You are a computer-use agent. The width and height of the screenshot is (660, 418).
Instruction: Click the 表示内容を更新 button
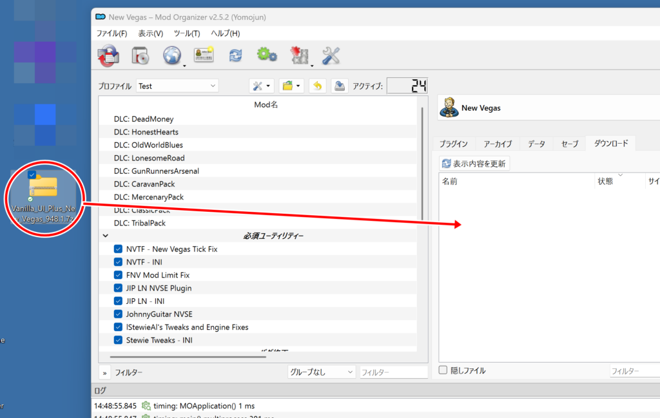click(x=474, y=164)
